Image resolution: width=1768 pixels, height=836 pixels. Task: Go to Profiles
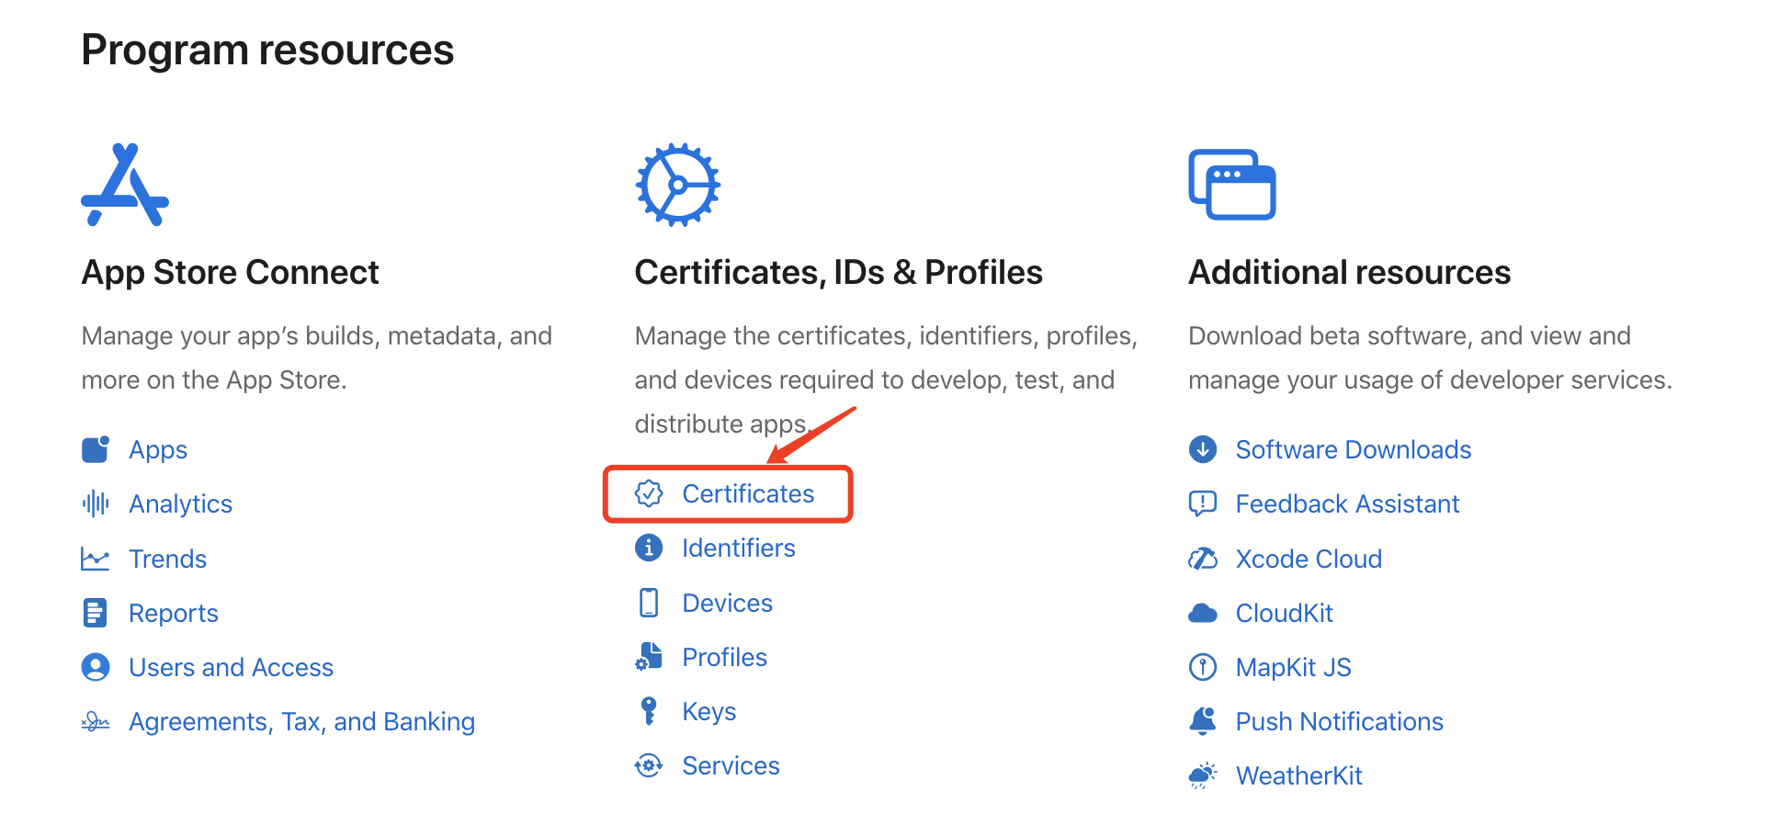pos(724,657)
